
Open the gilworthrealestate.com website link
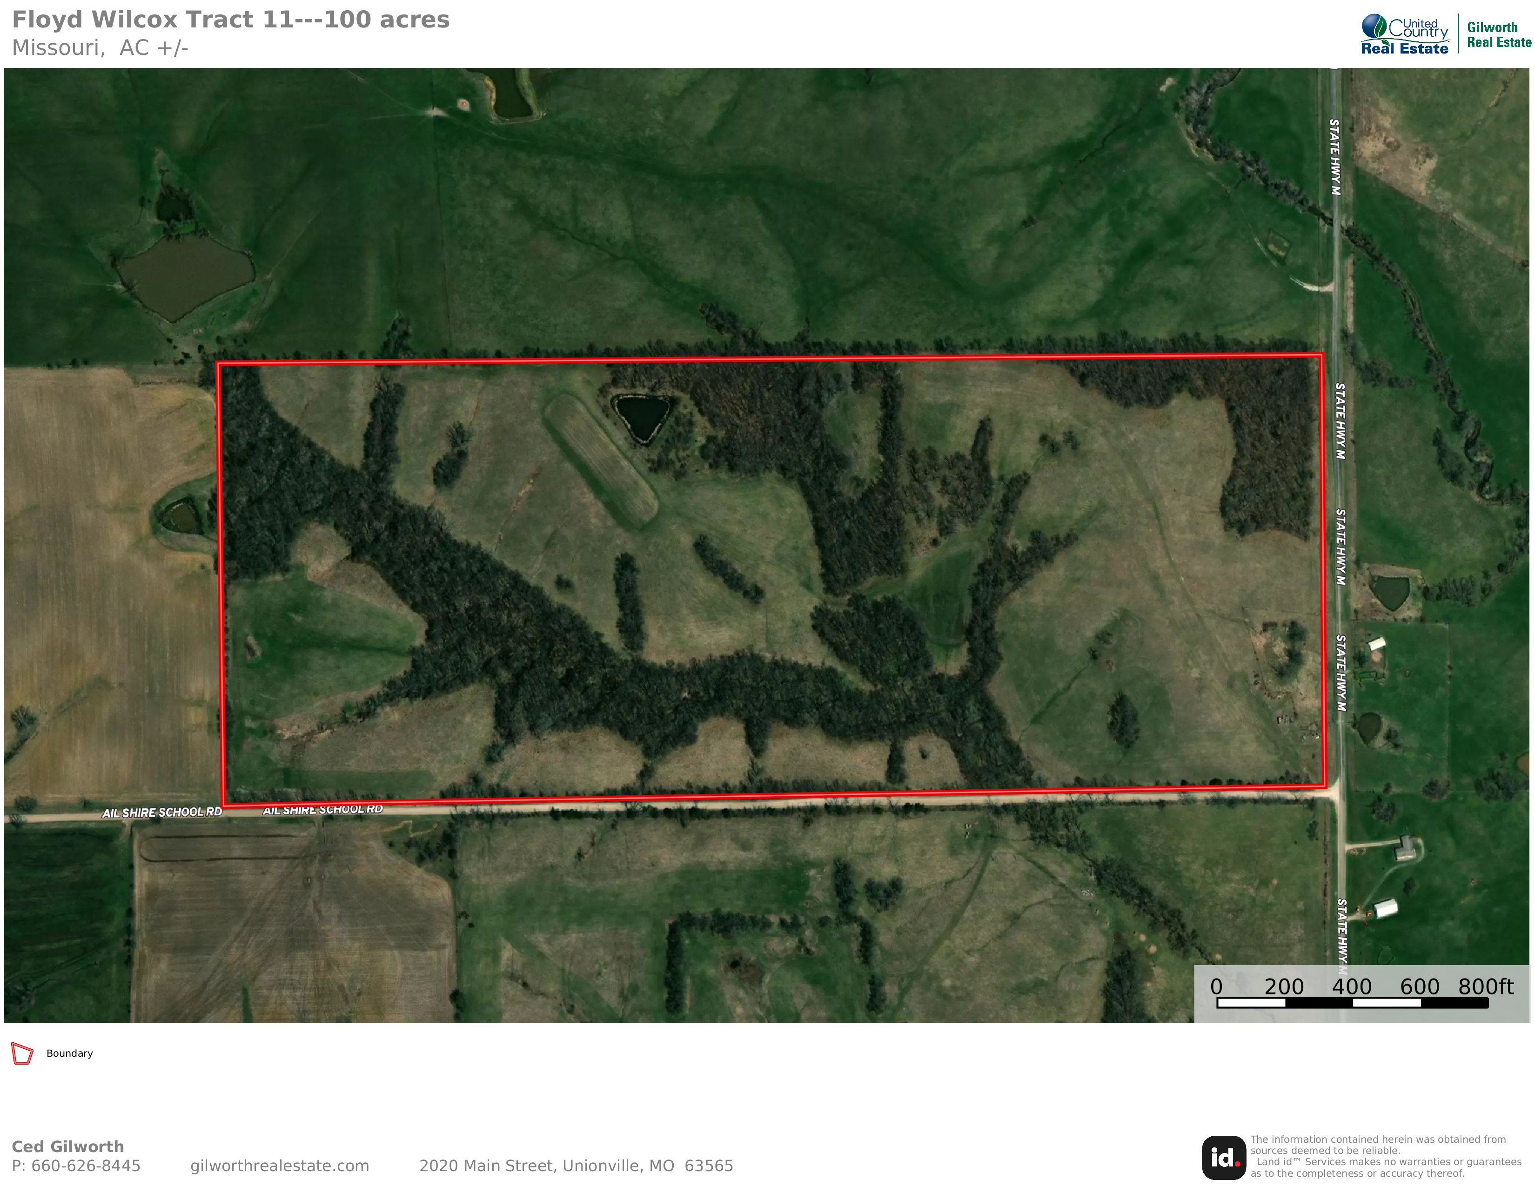pos(280,1166)
